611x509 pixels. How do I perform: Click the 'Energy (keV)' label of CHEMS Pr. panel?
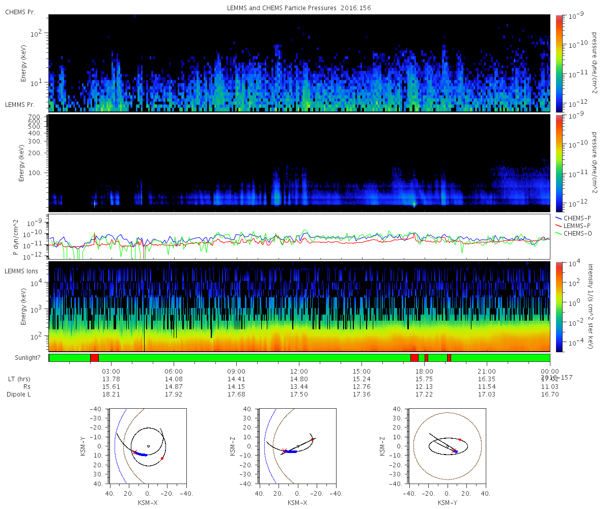[23, 63]
